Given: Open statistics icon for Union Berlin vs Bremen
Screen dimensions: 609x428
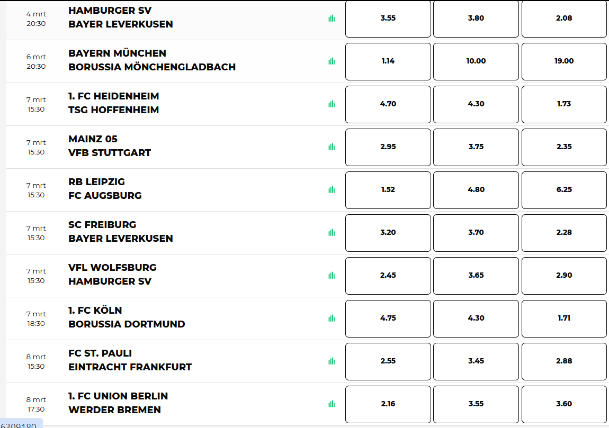Looking at the screenshot, I should pyautogui.click(x=332, y=404).
